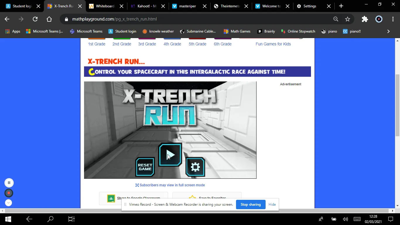Screen dimensions: 400x225
Task: Click Subscribers may view in full screen mode
Action: [170, 185]
